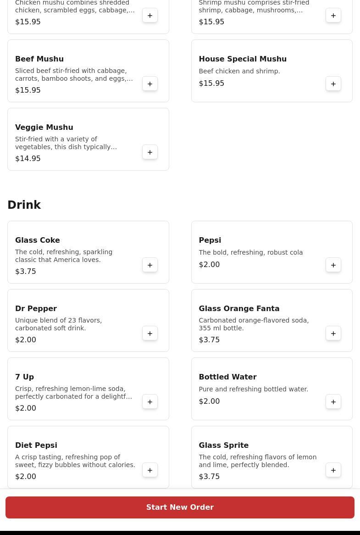Click the Bottled Water $2.00 price
Image resolution: width=360 pixels, height=535 pixels.
(x=209, y=401)
